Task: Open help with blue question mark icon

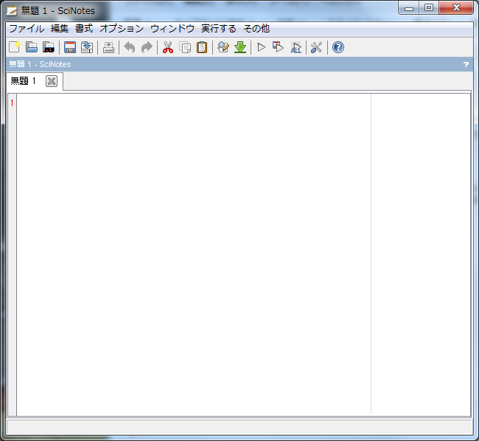Action: (338, 47)
